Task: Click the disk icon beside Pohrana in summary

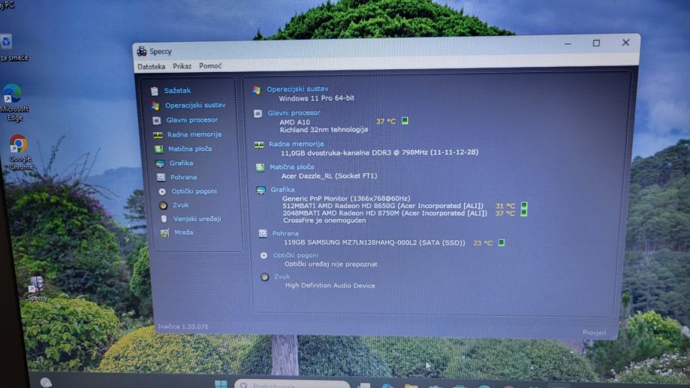Action: 263,233
